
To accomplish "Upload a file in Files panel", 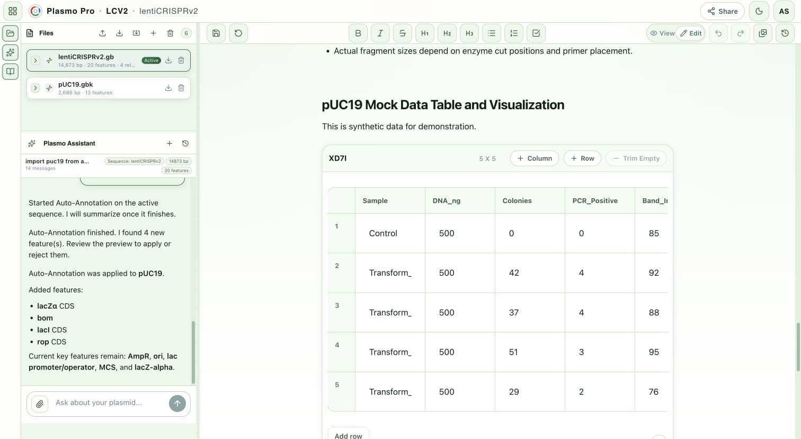I will (102, 33).
